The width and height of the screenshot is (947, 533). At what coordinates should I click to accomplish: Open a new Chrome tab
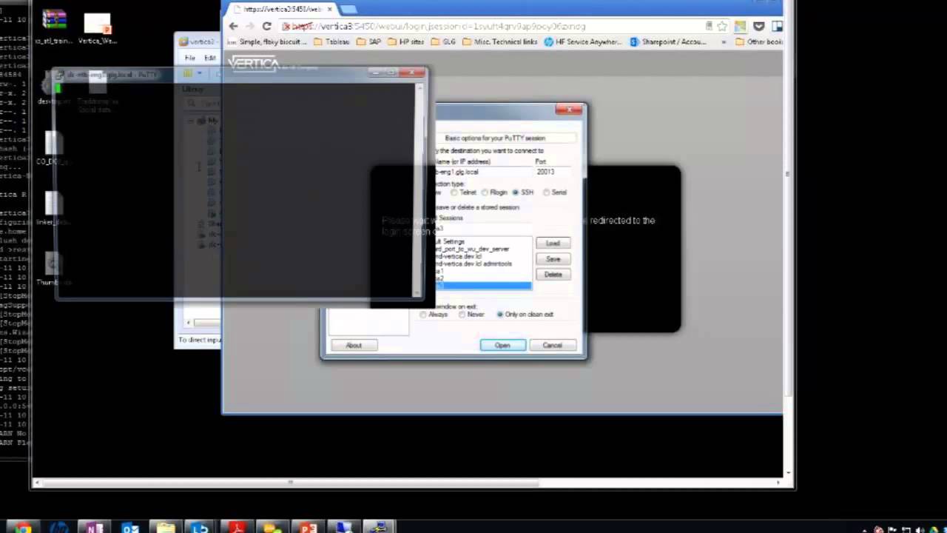pyautogui.click(x=348, y=9)
